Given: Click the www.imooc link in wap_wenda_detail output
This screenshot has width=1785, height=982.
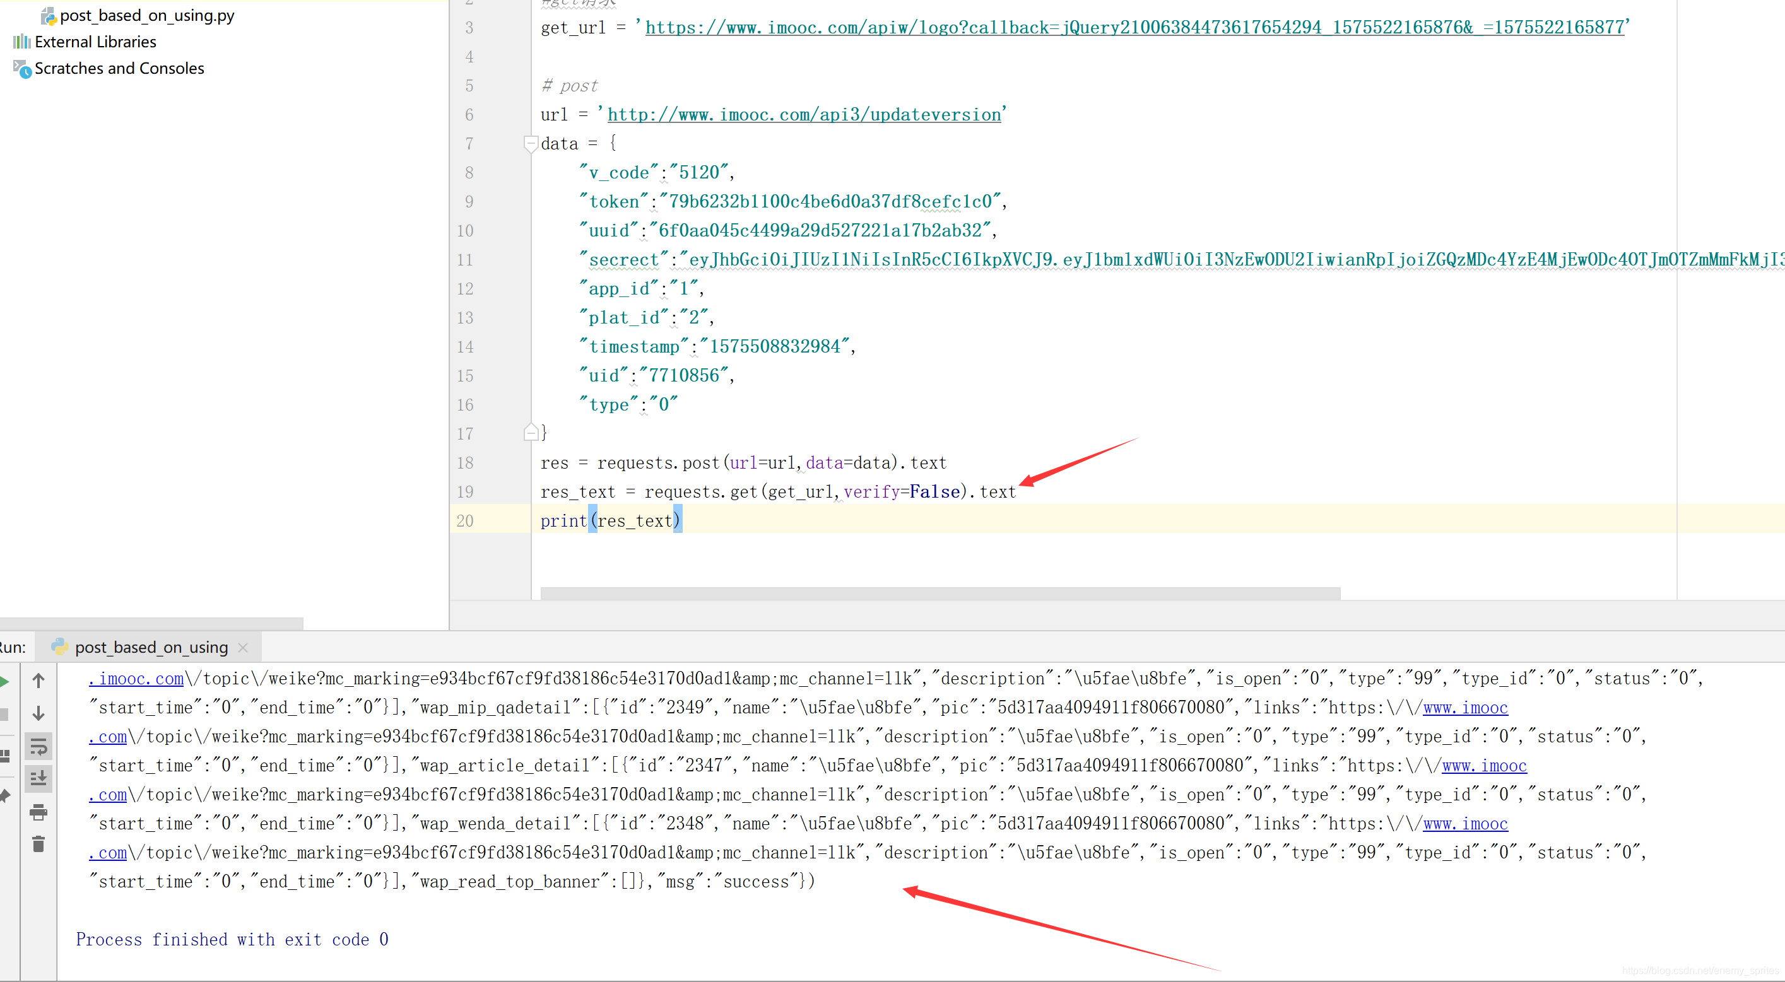Looking at the screenshot, I should click(1465, 824).
